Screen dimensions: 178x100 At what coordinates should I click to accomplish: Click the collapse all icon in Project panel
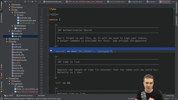coord(28,2)
